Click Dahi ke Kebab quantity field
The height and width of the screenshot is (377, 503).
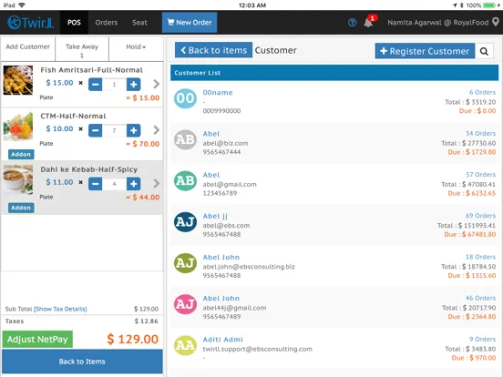(114, 184)
